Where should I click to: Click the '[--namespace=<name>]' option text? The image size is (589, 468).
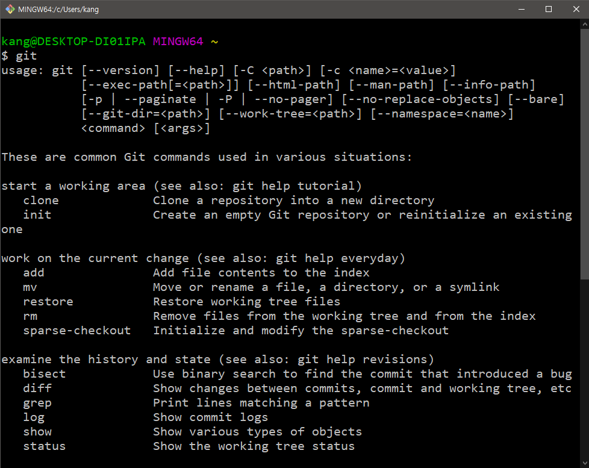(x=442, y=114)
